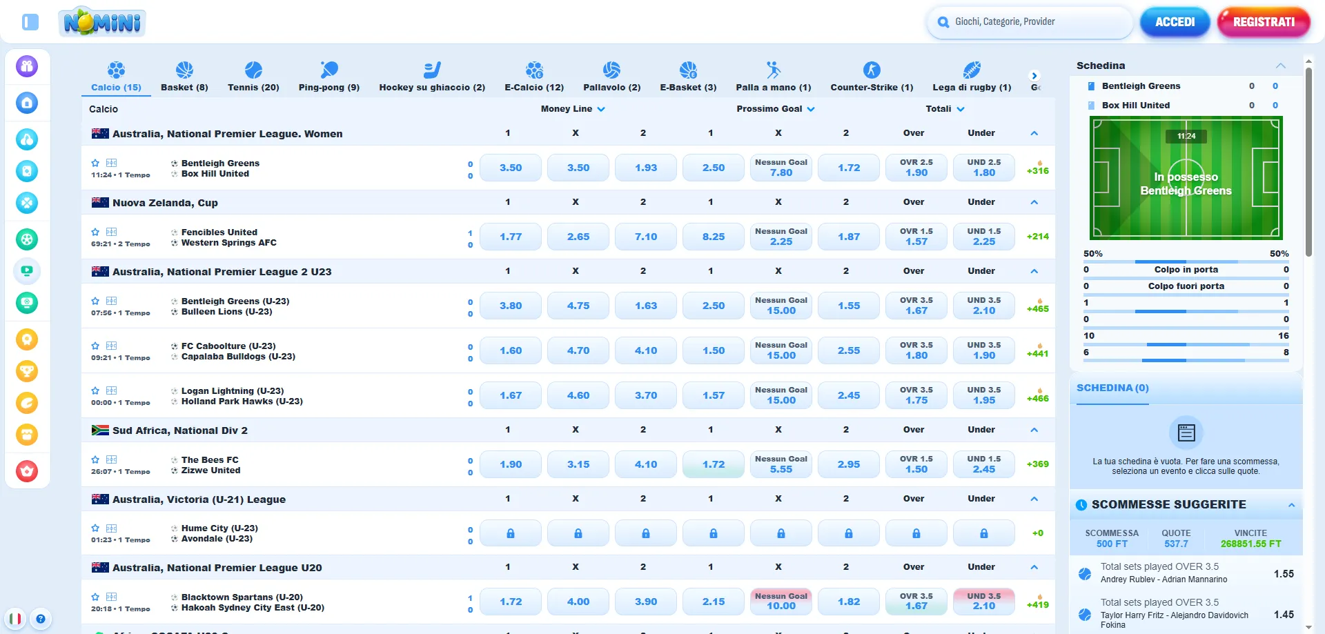Screen dimensions: 1325x634
Task: Favorite the Logan Lightning (U-23) match
Action: coord(95,390)
